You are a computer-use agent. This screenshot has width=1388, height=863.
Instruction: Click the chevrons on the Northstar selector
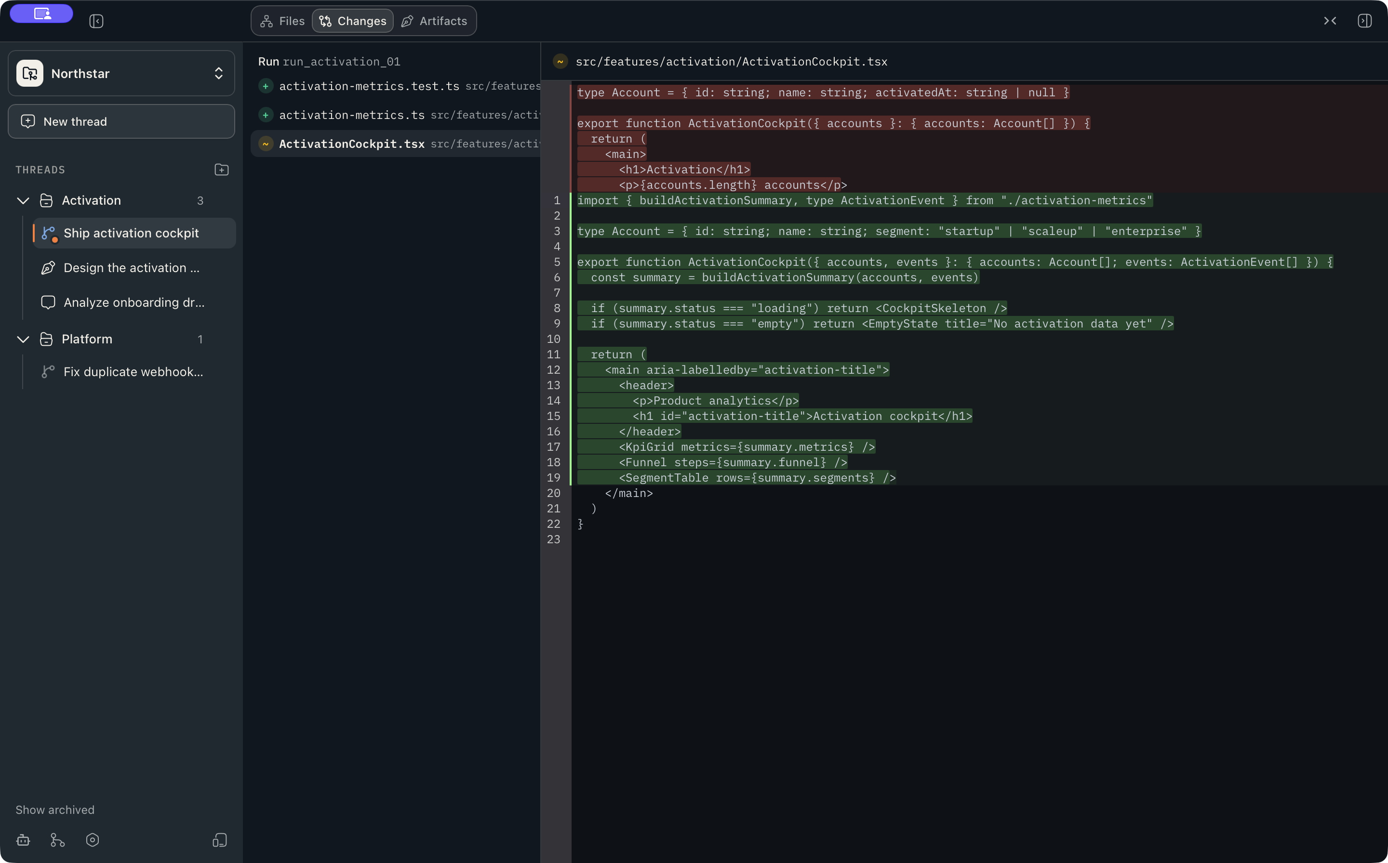pyautogui.click(x=219, y=73)
